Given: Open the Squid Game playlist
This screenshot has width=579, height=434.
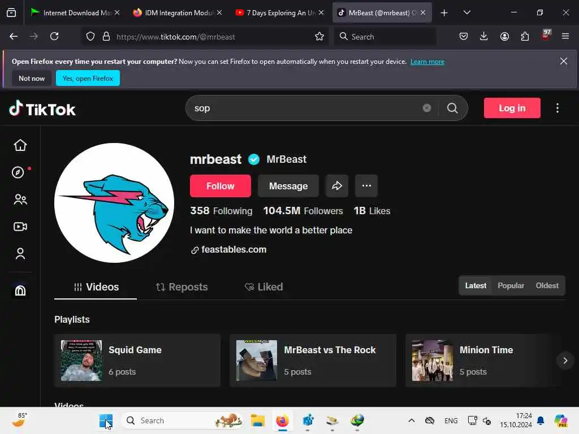Looking at the screenshot, I should pyautogui.click(x=137, y=361).
